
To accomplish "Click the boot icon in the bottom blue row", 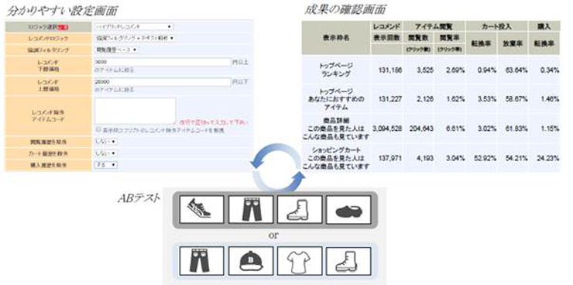I will tap(348, 261).
